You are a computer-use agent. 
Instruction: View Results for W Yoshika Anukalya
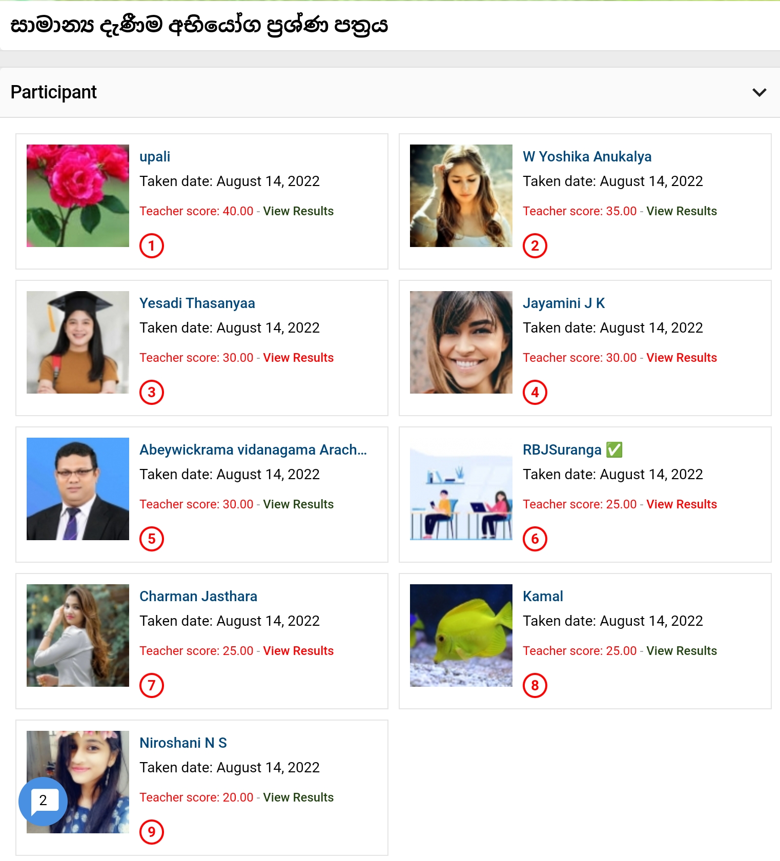click(681, 211)
